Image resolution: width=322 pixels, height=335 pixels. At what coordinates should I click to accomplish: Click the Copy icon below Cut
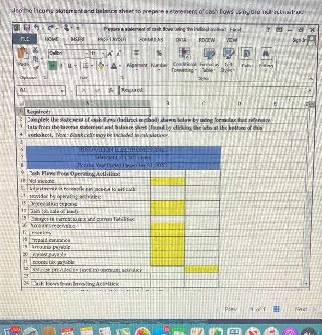point(36,58)
